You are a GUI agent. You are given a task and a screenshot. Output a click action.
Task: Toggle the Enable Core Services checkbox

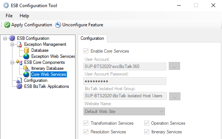(86, 51)
